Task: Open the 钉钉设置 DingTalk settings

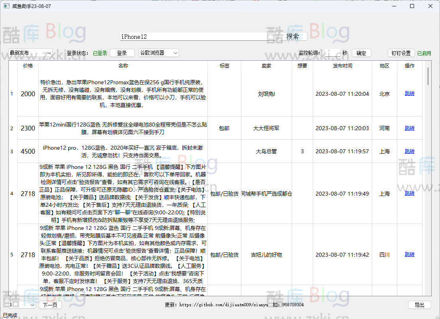Action: tap(401, 52)
